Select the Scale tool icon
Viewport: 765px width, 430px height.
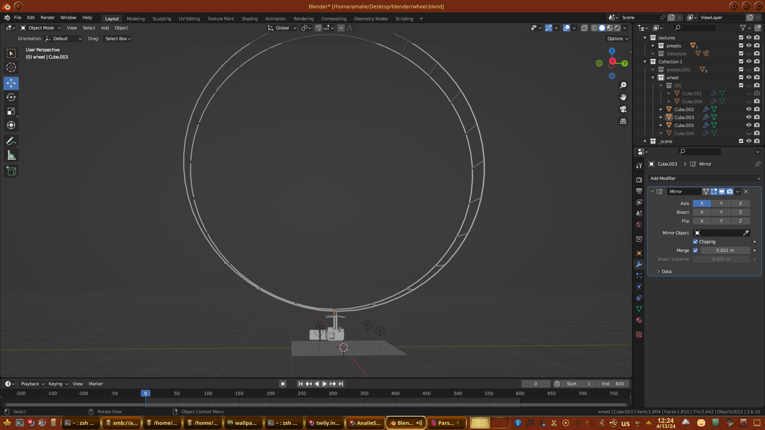11,111
